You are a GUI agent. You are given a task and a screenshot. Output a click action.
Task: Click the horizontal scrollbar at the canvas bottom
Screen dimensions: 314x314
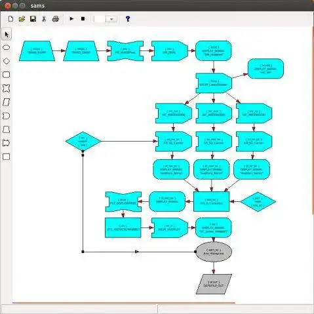[124, 303]
